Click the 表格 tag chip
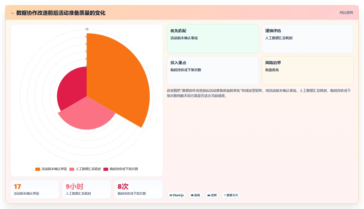This screenshot has width=364, height=209. [x=195, y=195]
